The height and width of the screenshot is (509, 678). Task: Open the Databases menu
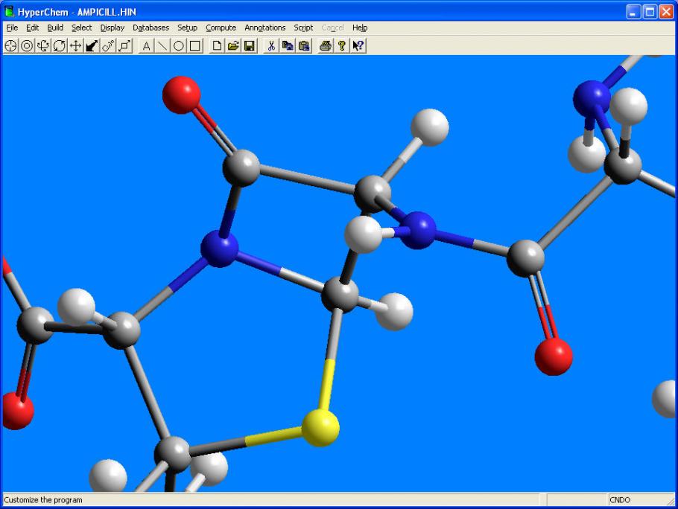[x=151, y=28]
